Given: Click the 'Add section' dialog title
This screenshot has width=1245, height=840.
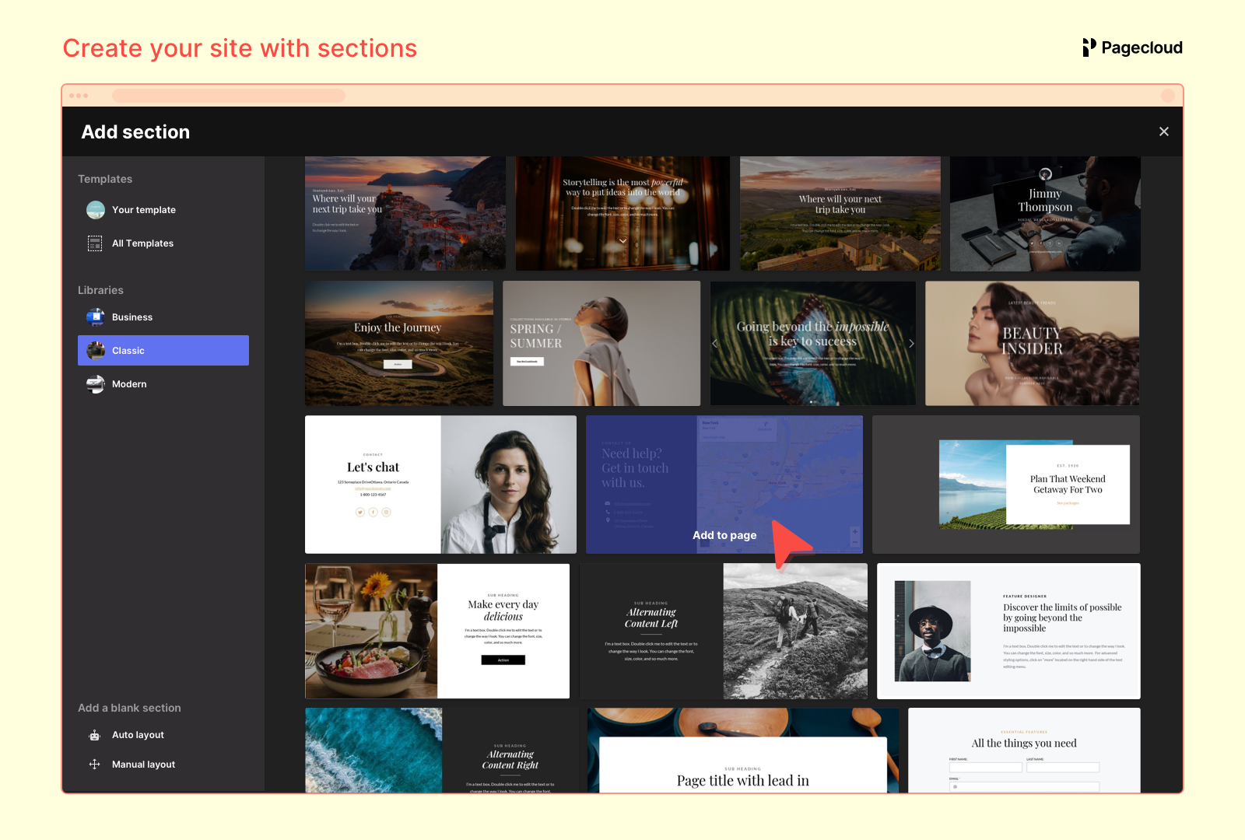Looking at the screenshot, I should click(135, 132).
